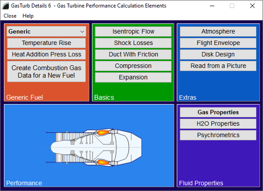Open the Psychrometrics tool
The image size is (263, 191).
click(218, 135)
